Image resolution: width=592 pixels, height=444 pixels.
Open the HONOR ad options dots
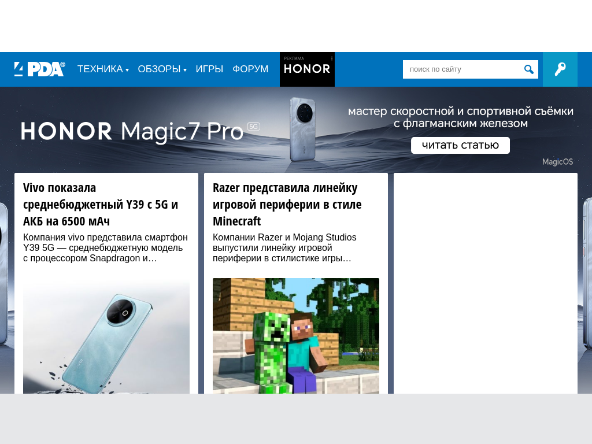coord(332,58)
